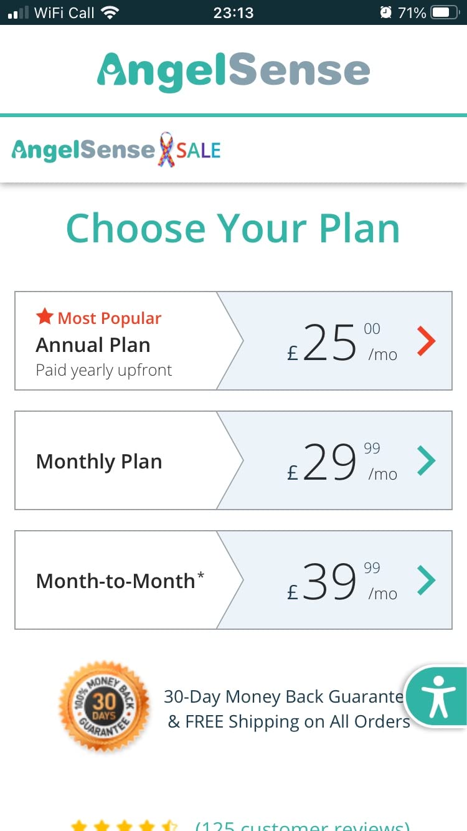
Task: Tap the red arrow on Annual Plan
Action: tap(427, 341)
